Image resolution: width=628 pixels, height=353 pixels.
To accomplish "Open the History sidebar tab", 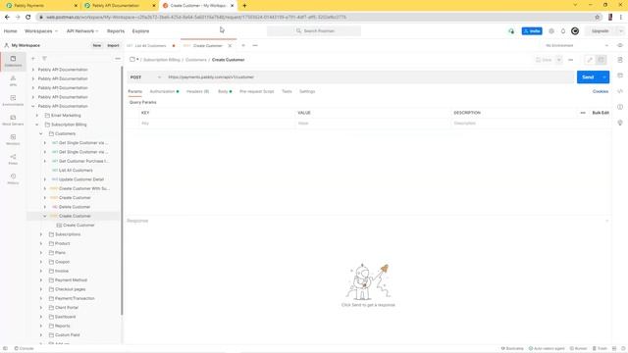I will [13, 178].
